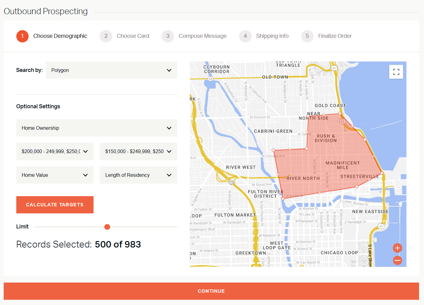This screenshot has height=305, width=424.
Task: Click step 5 number circle
Action: [x=307, y=36]
